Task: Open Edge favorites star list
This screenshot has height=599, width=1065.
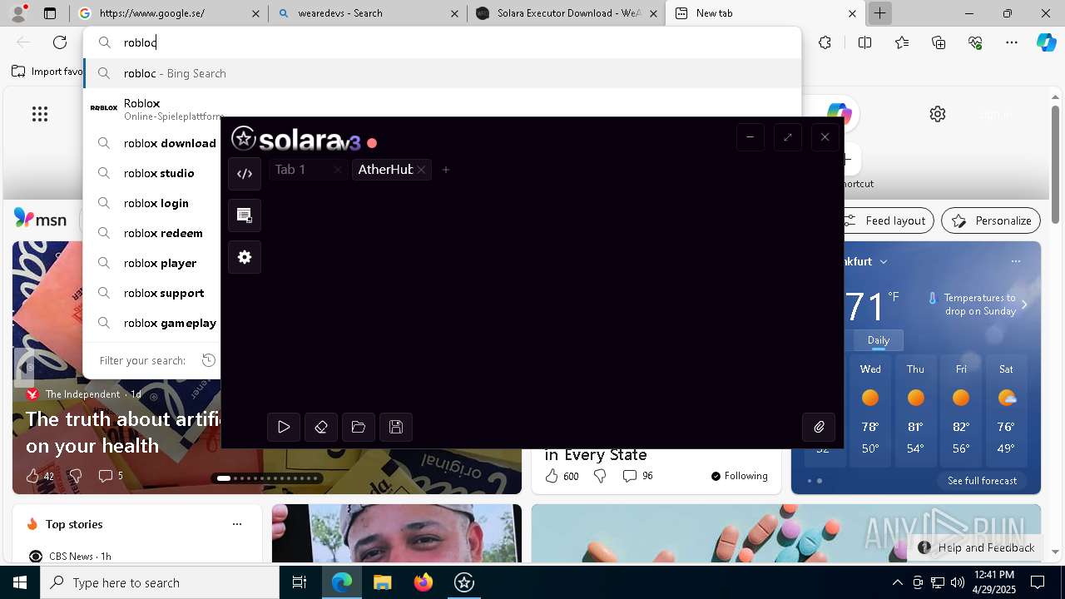Action: (x=902, y=42)
